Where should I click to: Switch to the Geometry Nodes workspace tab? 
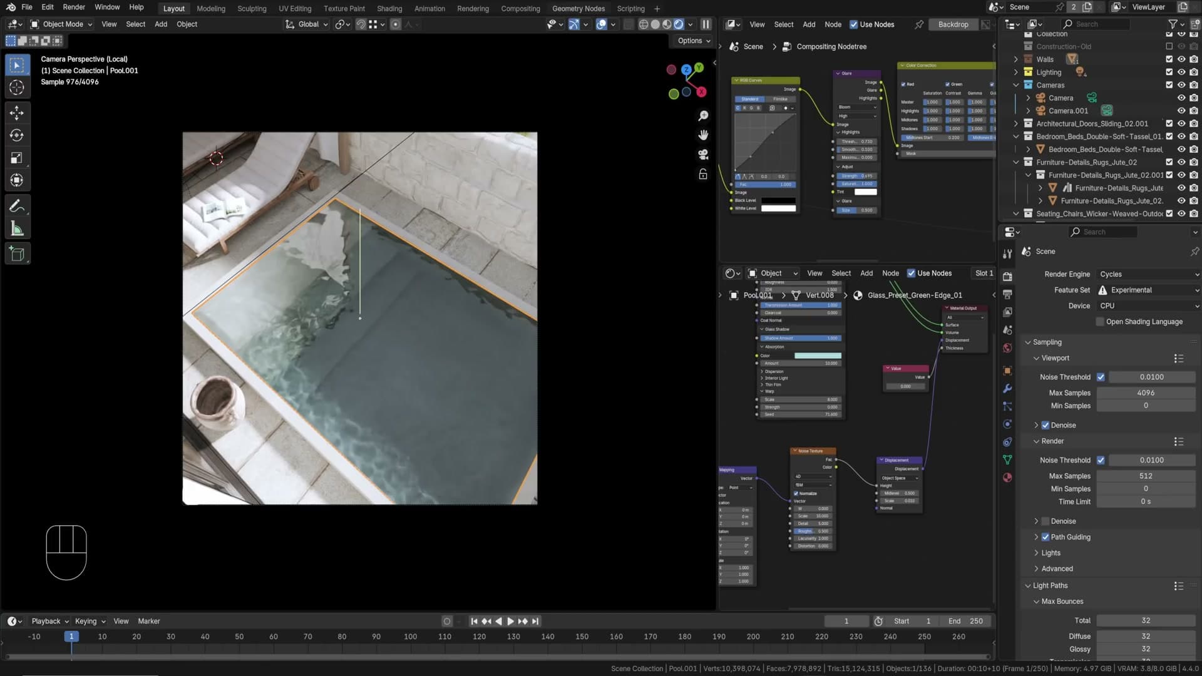(x=578, y=8)
